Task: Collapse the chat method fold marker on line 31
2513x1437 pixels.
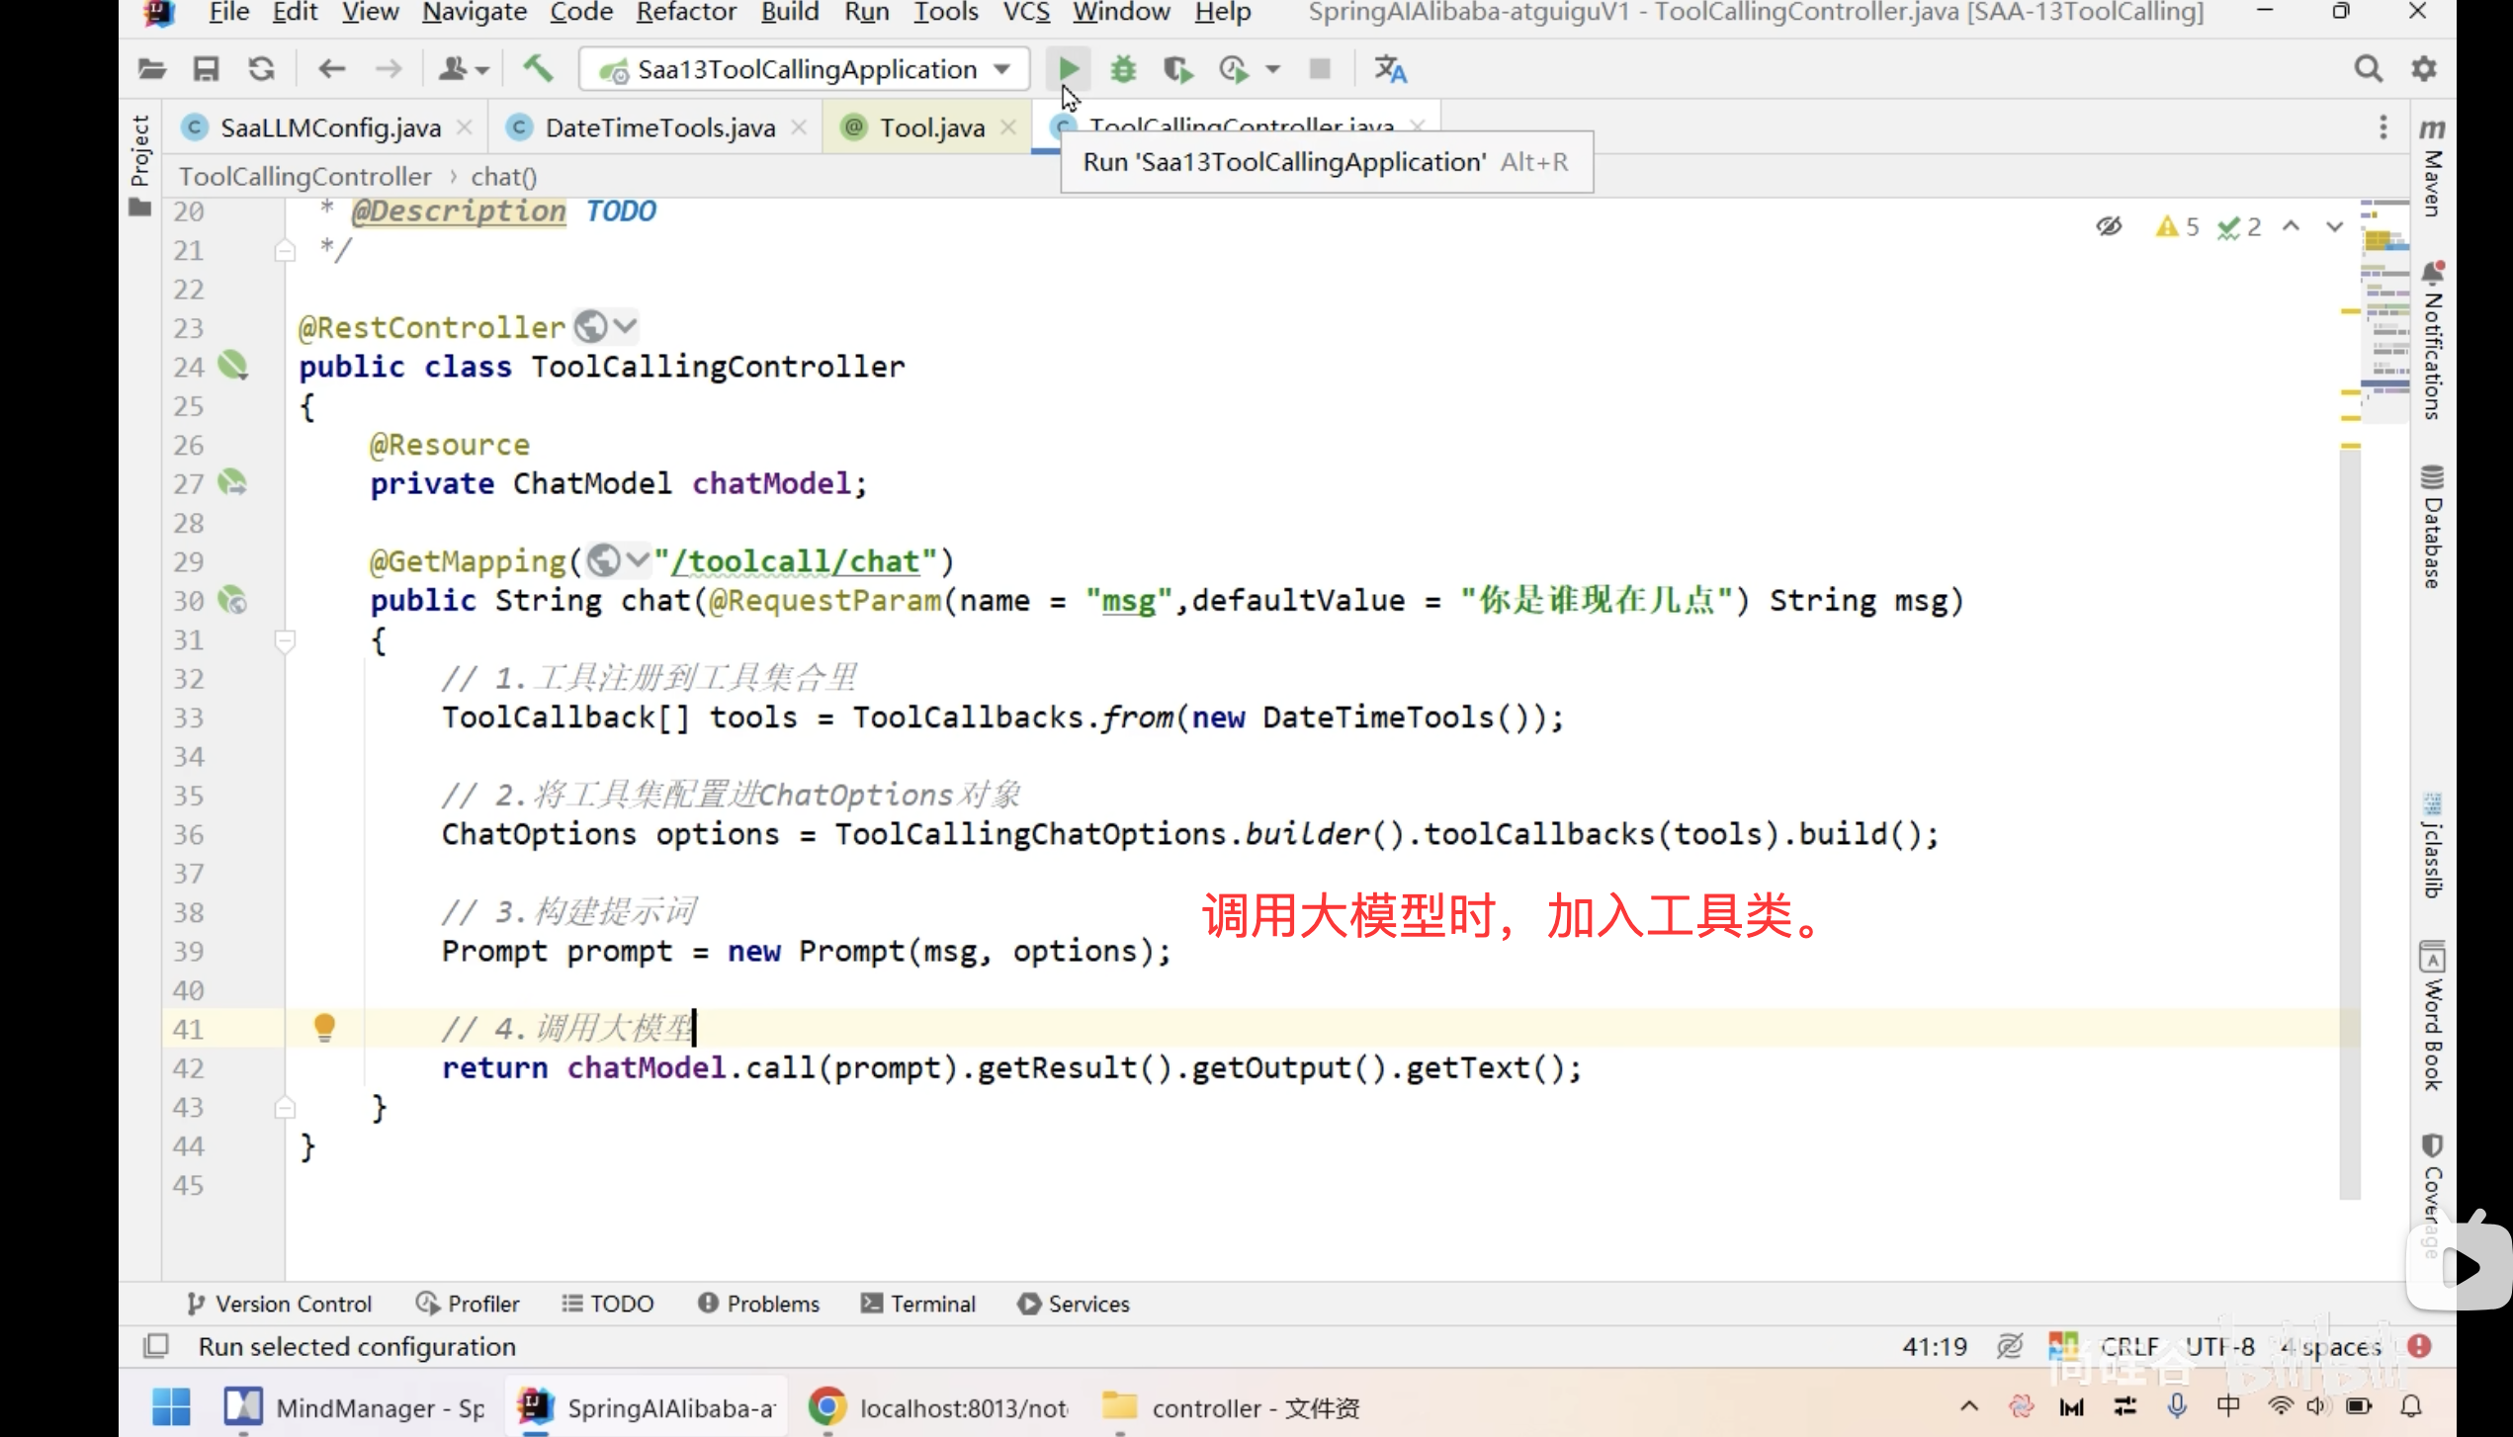Action: click(x=285, y=640)
